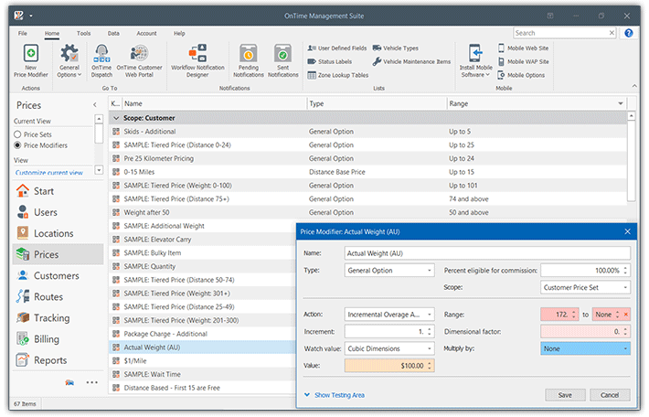Screen dimensions: 649x417
Task: Open Sent Notifications
Action: pyautogui.click(x=283, y=60)
